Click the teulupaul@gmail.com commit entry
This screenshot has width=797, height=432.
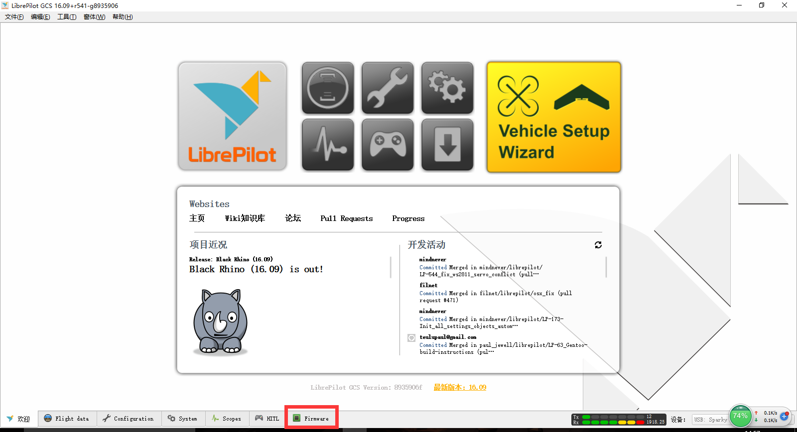pos(503,344)
